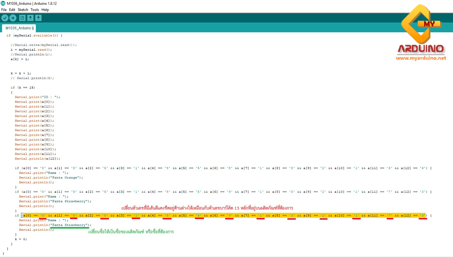
Task: Open the tab menu via the § symbol
Action: click(x=32, y=28)
